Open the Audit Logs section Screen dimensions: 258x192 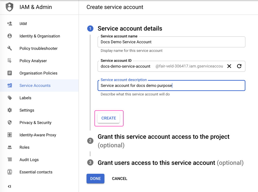point(29,160)
